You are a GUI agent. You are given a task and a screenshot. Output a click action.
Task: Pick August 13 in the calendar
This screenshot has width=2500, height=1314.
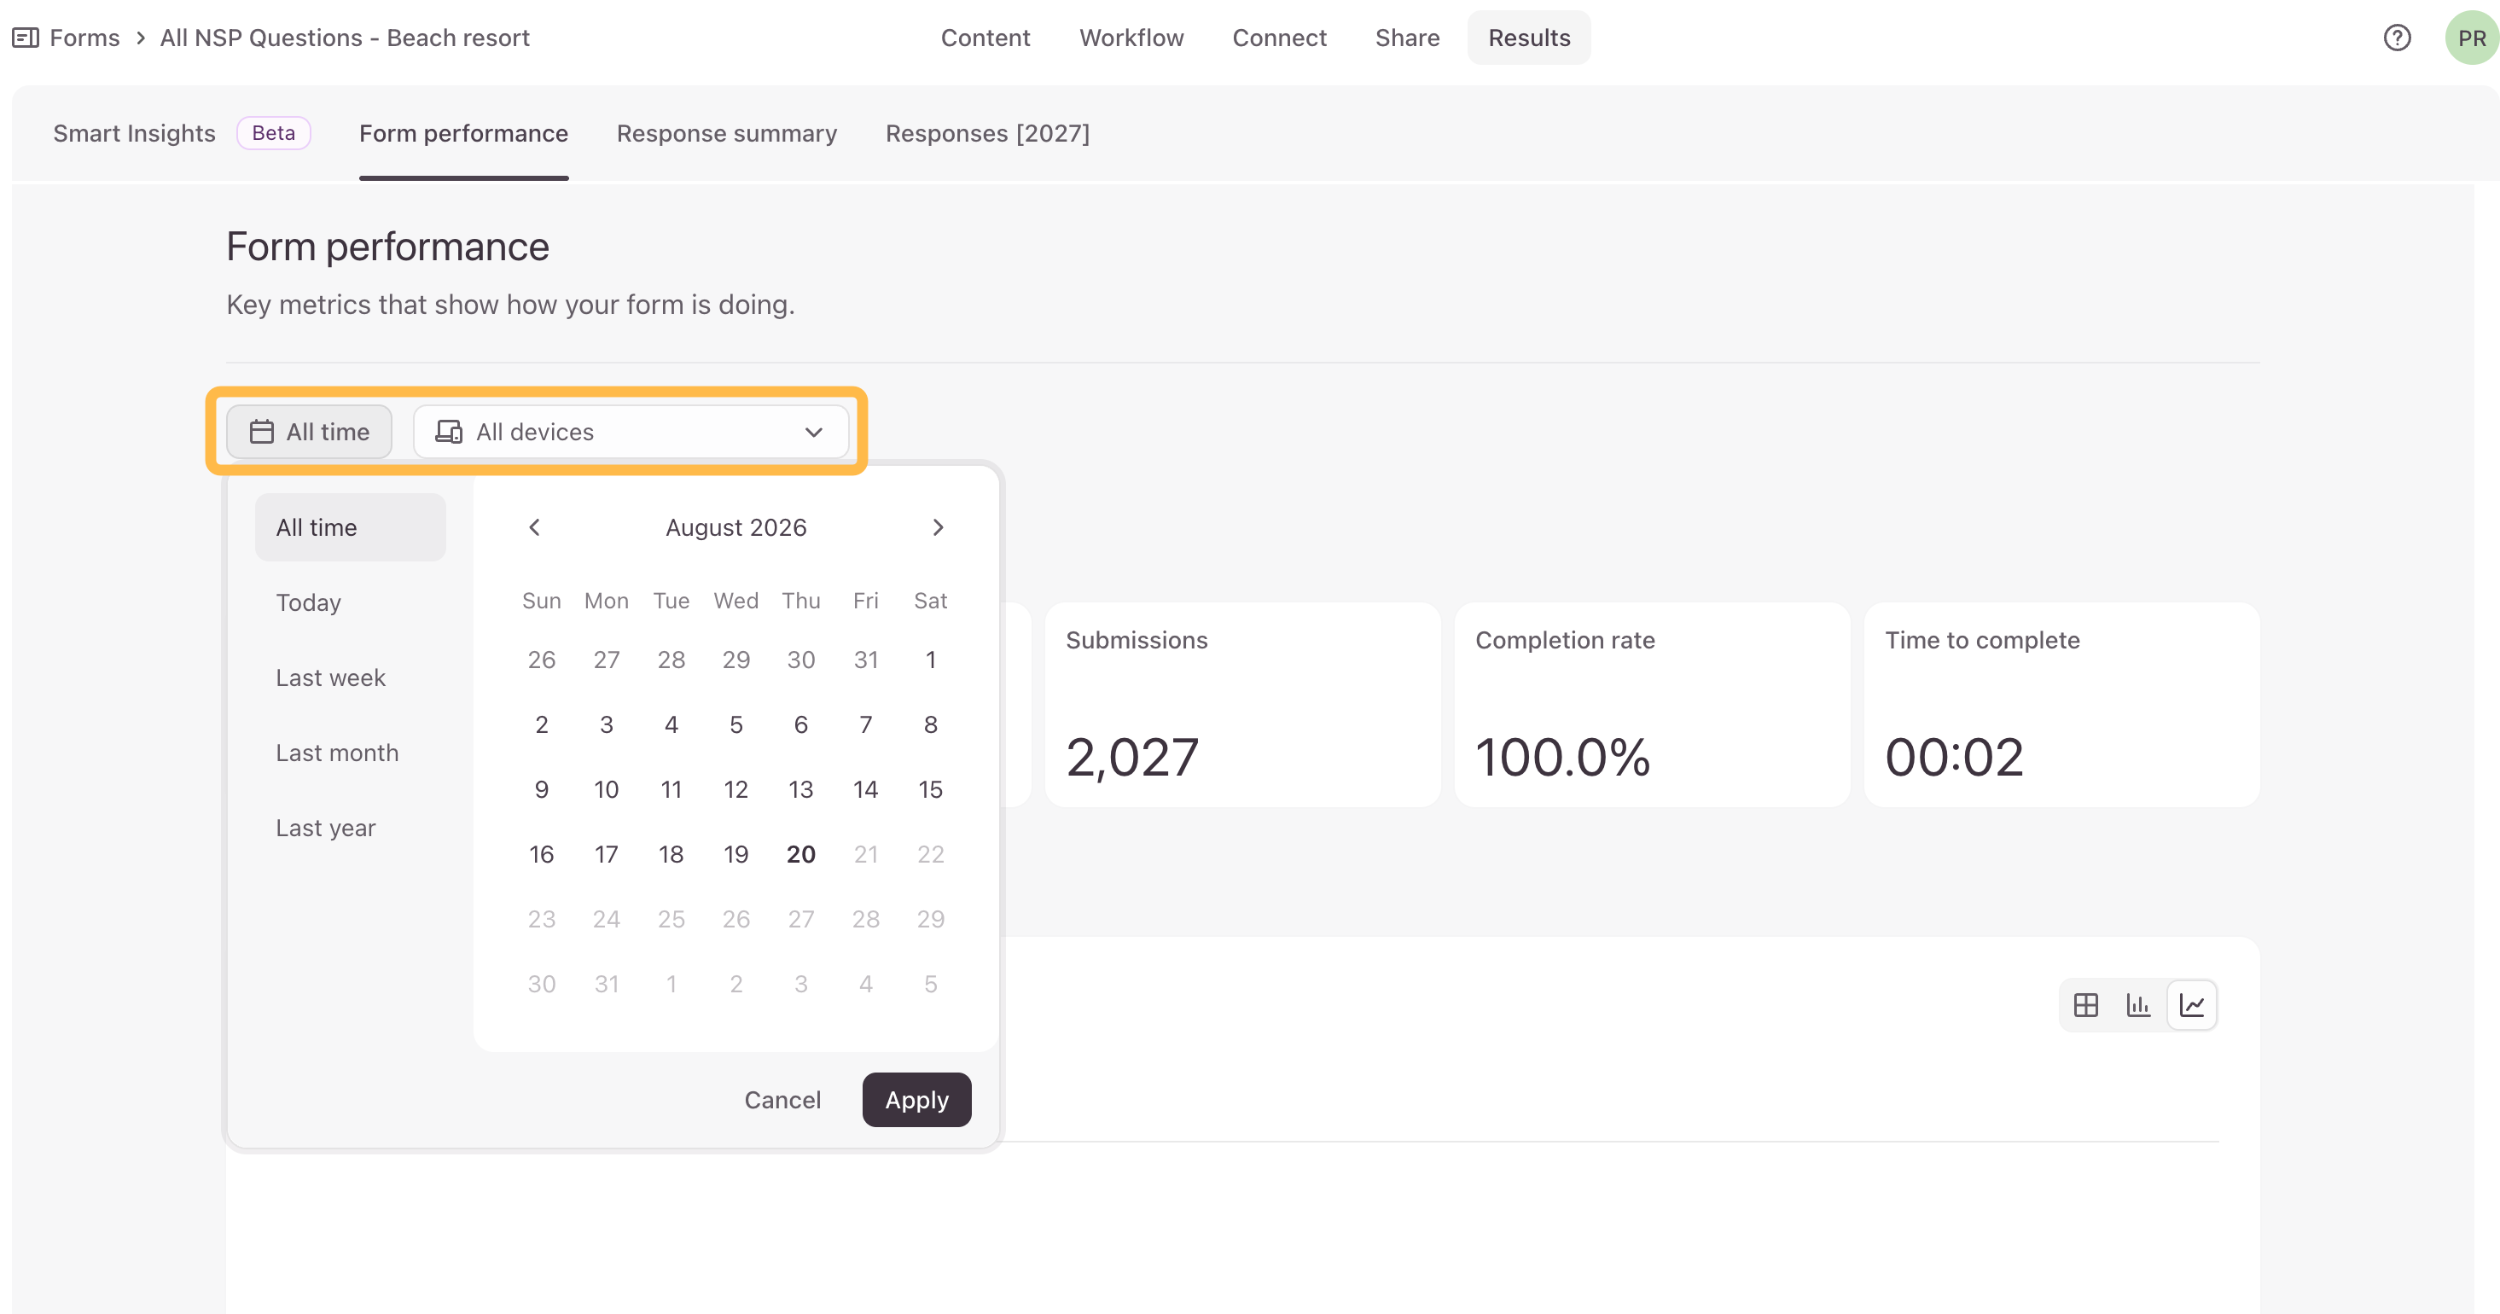pos(800,790)
